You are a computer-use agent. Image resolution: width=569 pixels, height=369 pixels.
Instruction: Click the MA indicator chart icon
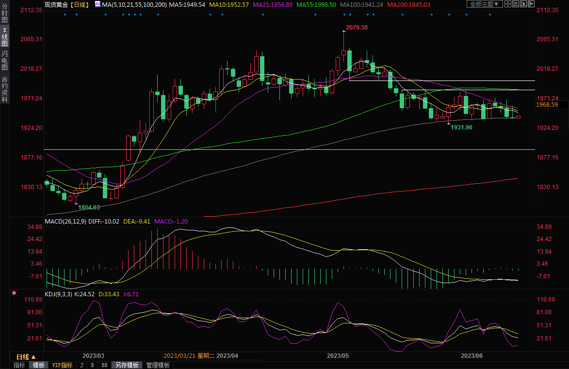click(98, 4)
